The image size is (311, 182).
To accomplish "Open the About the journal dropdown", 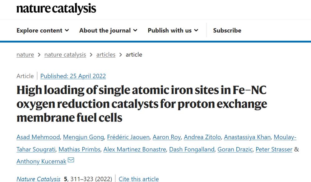I will click(108, 30).
